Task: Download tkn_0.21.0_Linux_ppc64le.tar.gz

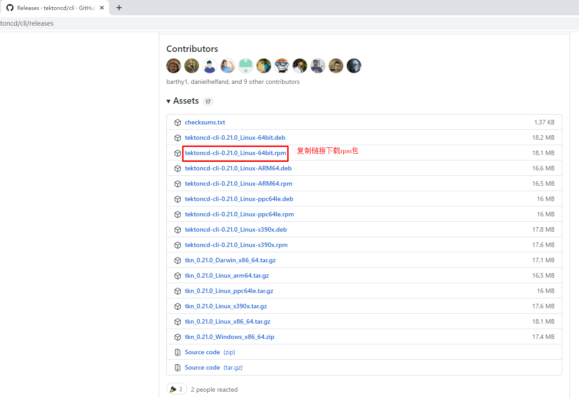Action: [229, 291]
